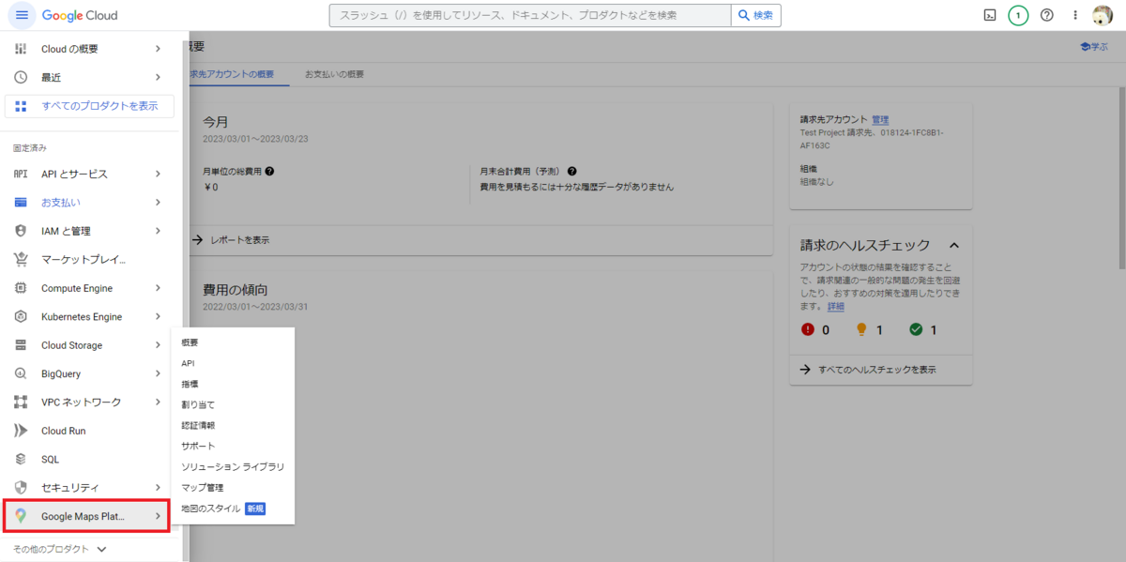Open the 学ぶ learn link
1126x562 pixels.
pyautogui.click(x=1094, y=46)
